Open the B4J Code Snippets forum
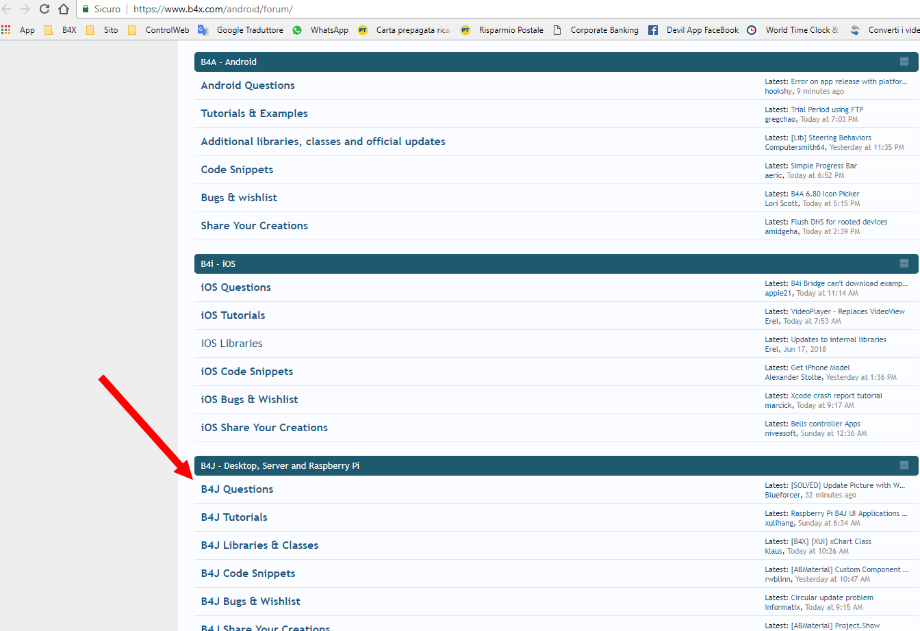This screenshot has width=920, height=631. [248, 574]
